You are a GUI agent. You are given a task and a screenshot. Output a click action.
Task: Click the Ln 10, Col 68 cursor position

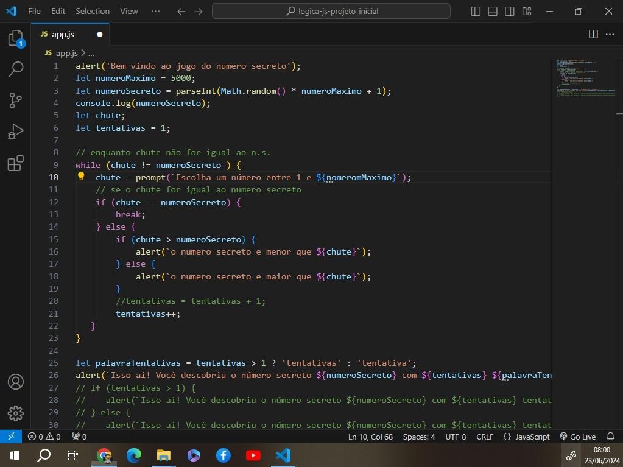[370, 437]
